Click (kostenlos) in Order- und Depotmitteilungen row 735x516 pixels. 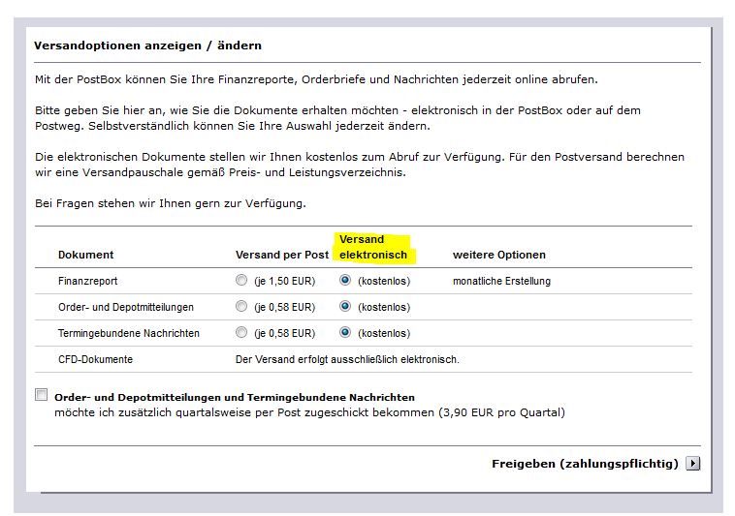tap(384, 307)
